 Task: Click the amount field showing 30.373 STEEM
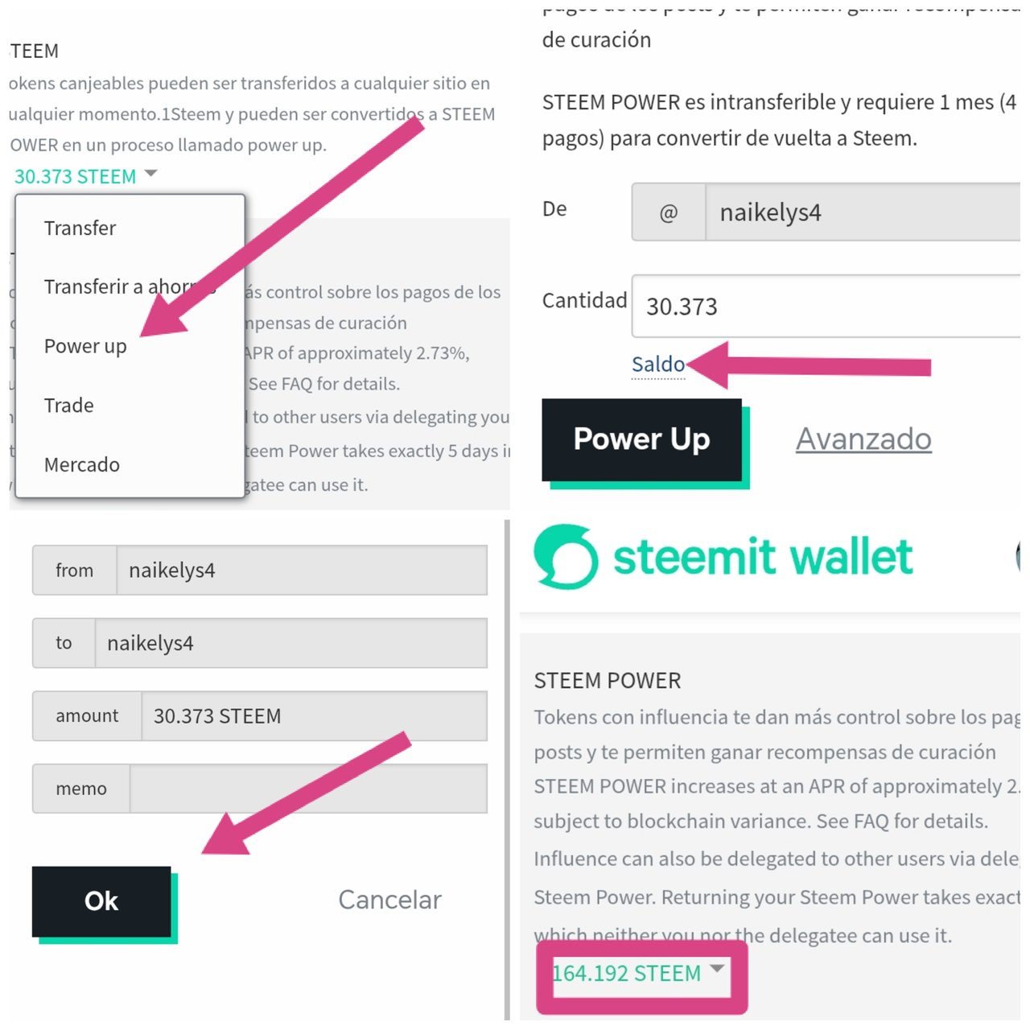315,716
